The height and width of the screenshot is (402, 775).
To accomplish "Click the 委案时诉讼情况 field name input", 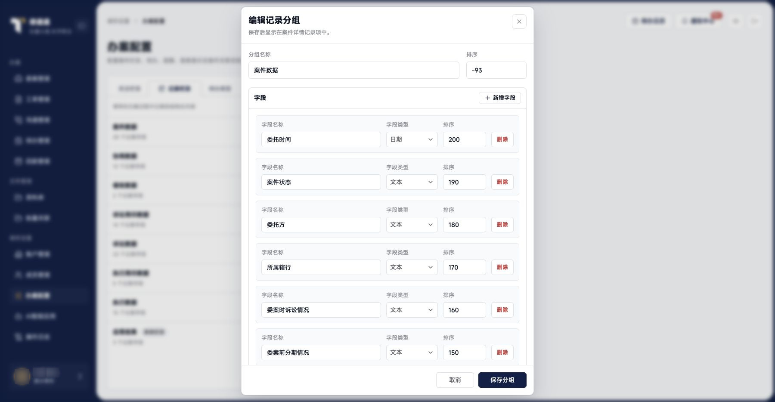I will point(321,310).
